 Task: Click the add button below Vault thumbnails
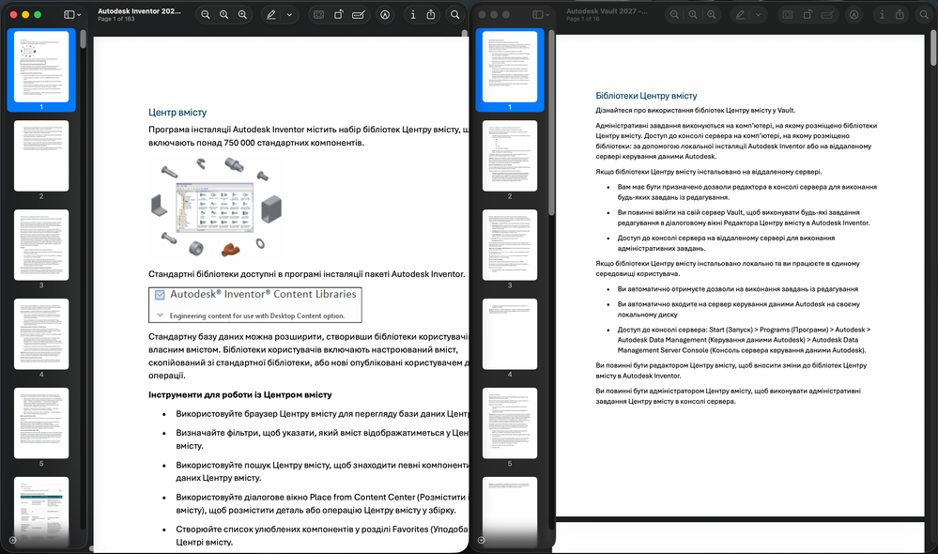point(482,540)
